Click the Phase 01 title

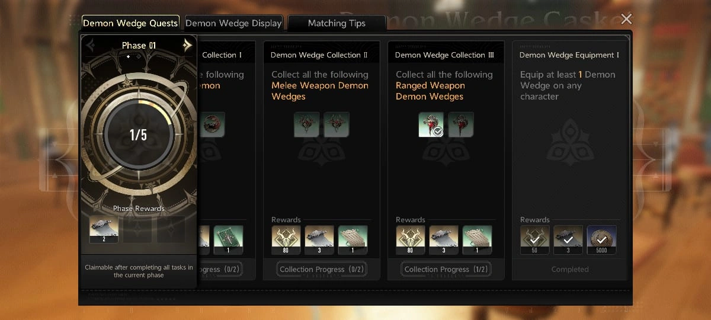click(x=139, y=45)
